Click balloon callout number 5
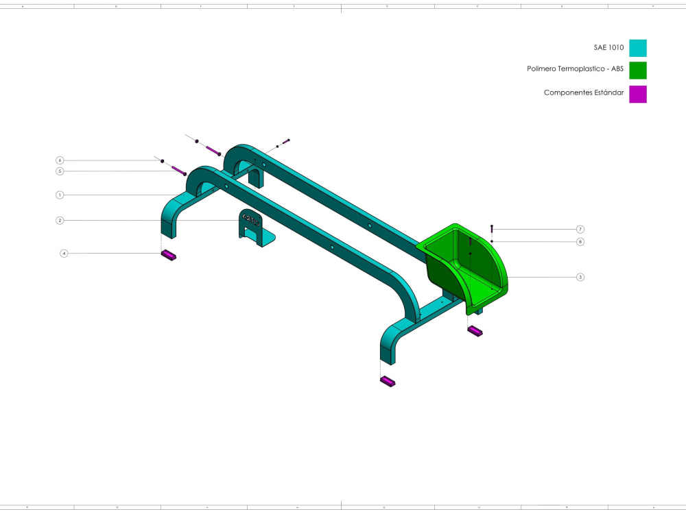The height and width of the screenshot is (514, 686). click(60, 171)
